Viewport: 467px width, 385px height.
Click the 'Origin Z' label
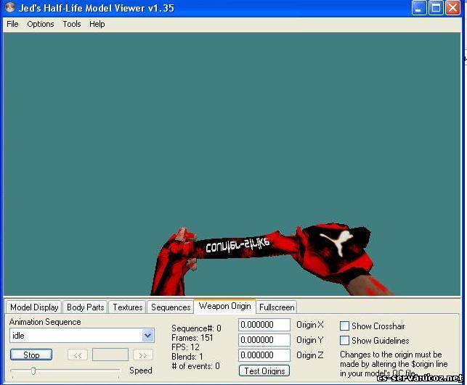click(309, 355)
